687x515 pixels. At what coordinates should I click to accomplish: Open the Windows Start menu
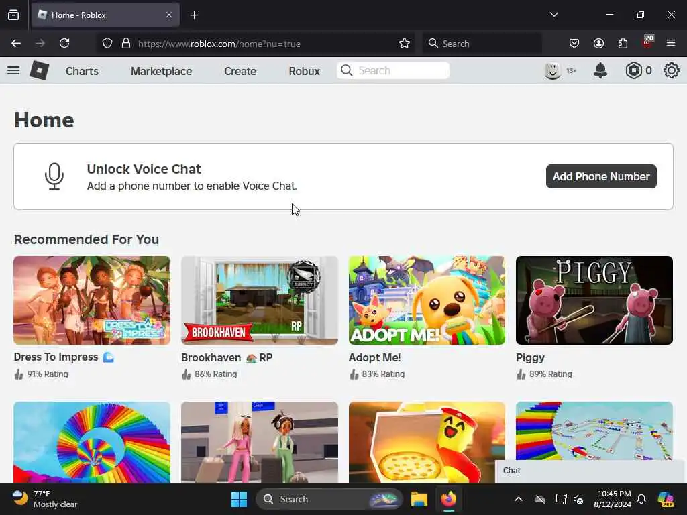[240, 499]
